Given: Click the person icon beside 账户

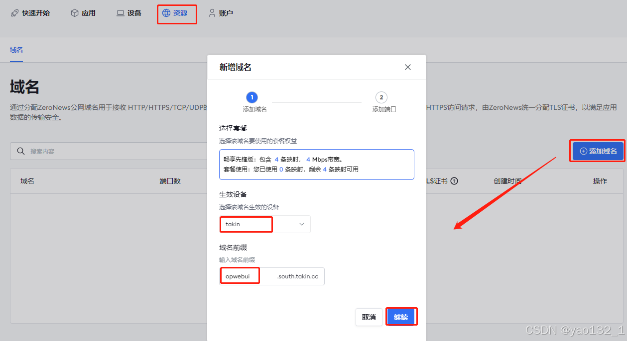Looking at the screenshot, I should (x=212, y=13).
